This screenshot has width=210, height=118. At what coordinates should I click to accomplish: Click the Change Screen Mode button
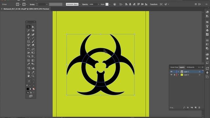(x=31, y=96)
